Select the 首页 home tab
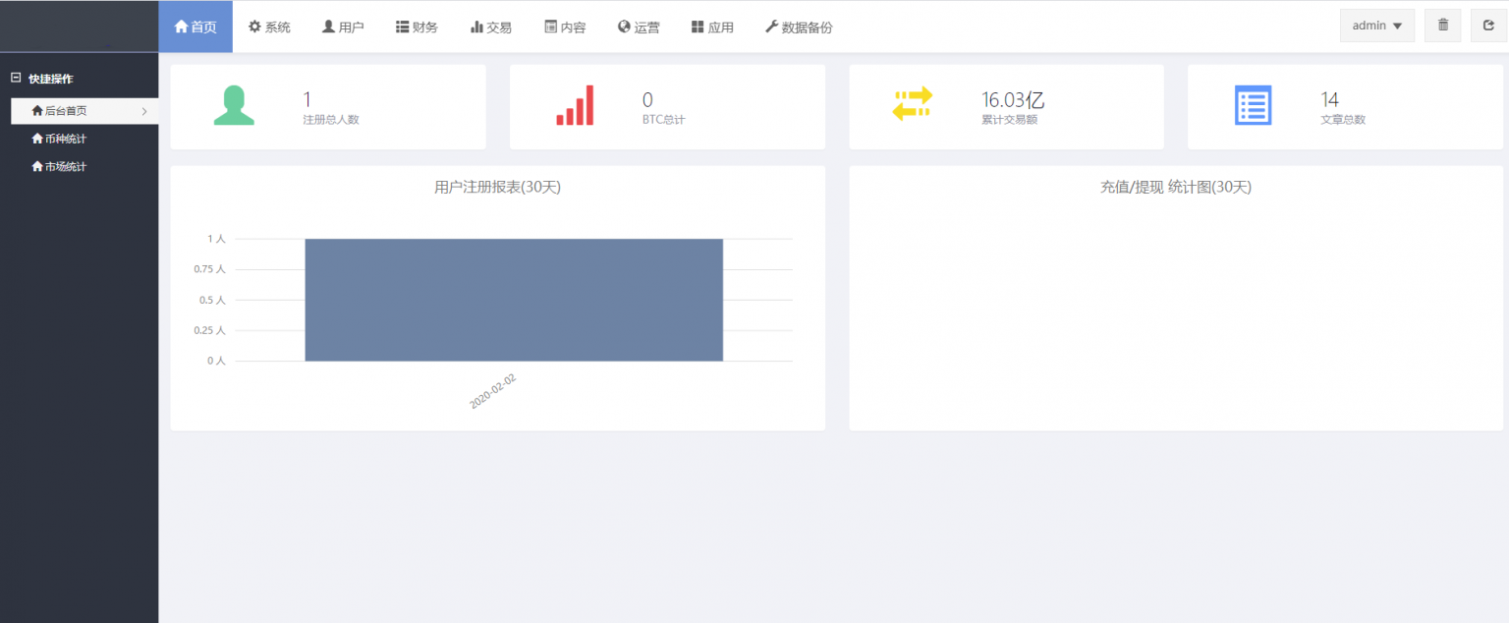The image size is (1509, 623). pyautogui.click(x=196, y=28)
